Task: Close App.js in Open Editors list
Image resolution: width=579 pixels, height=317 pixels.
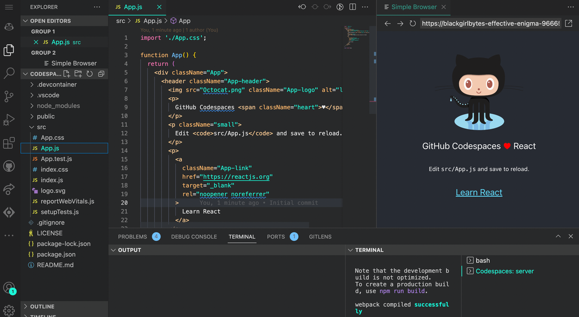Action: click(x=36, y=42)
